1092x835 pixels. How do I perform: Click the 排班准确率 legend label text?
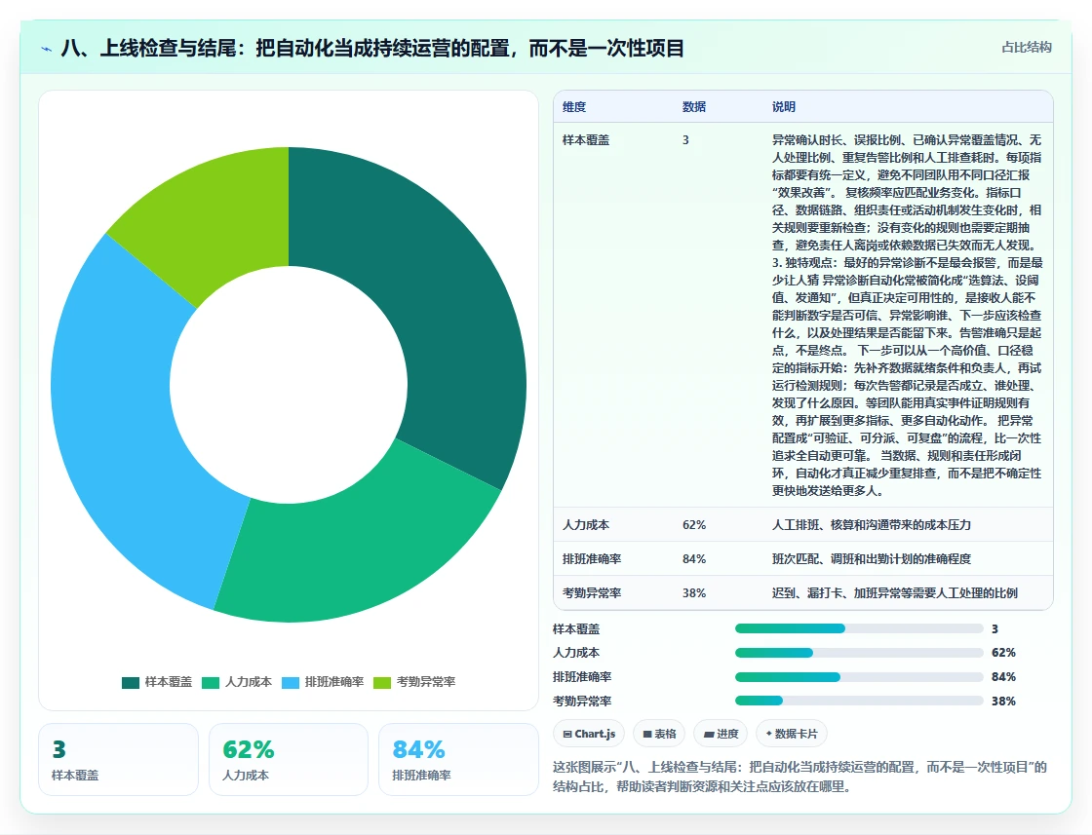click(334, 682)
